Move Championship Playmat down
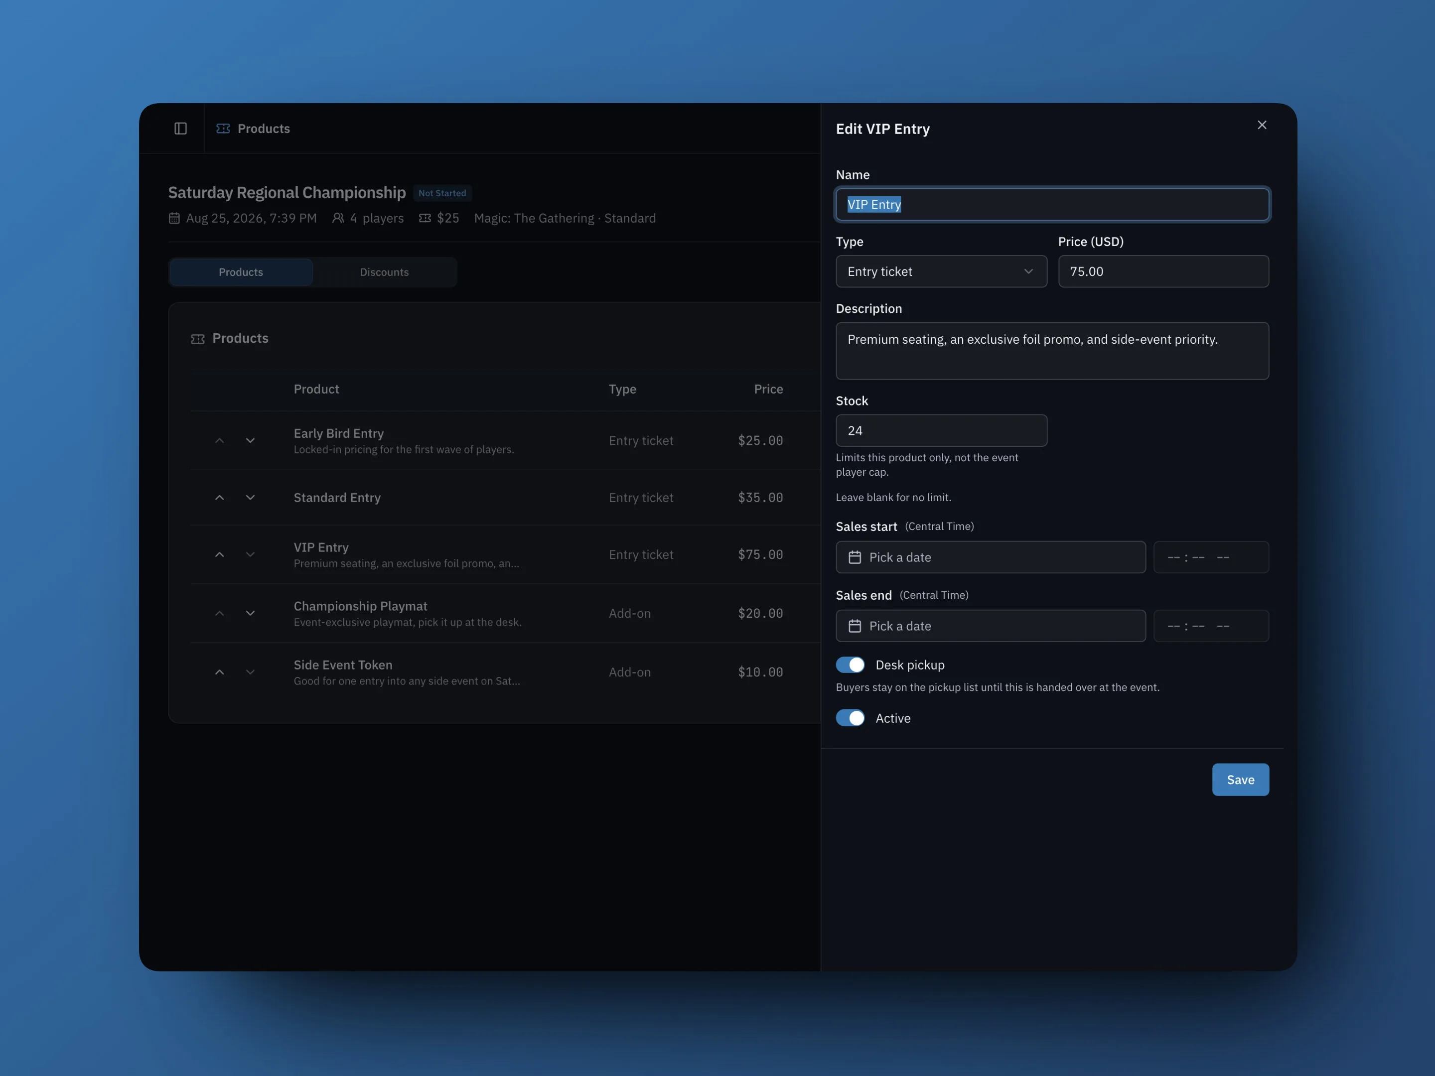 (x=250, y=613)
